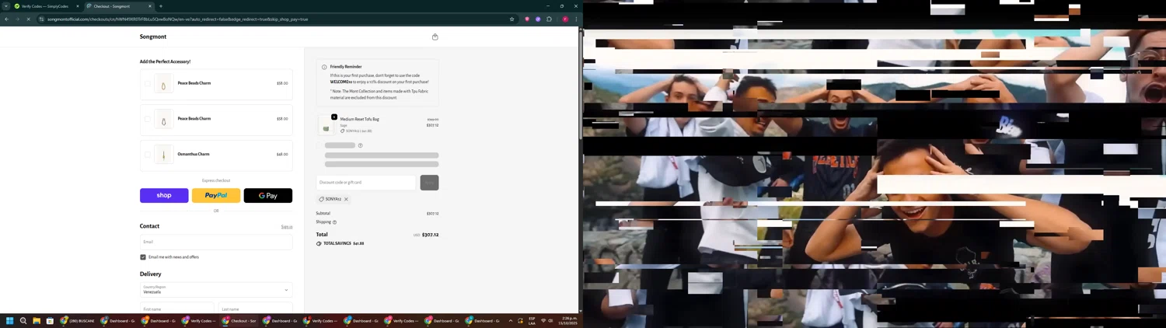1166x328 pixels.
Task: Focus the Discount code or gift card field
Action: (x=366, y=183)
